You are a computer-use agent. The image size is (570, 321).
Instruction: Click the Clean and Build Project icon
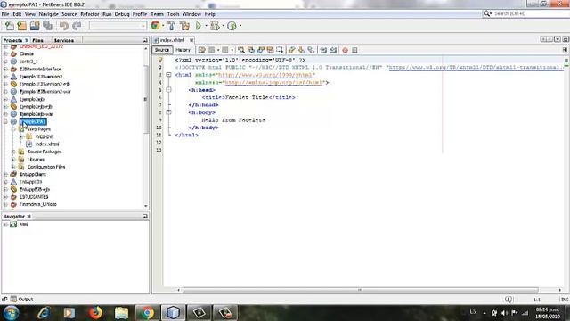184,26
